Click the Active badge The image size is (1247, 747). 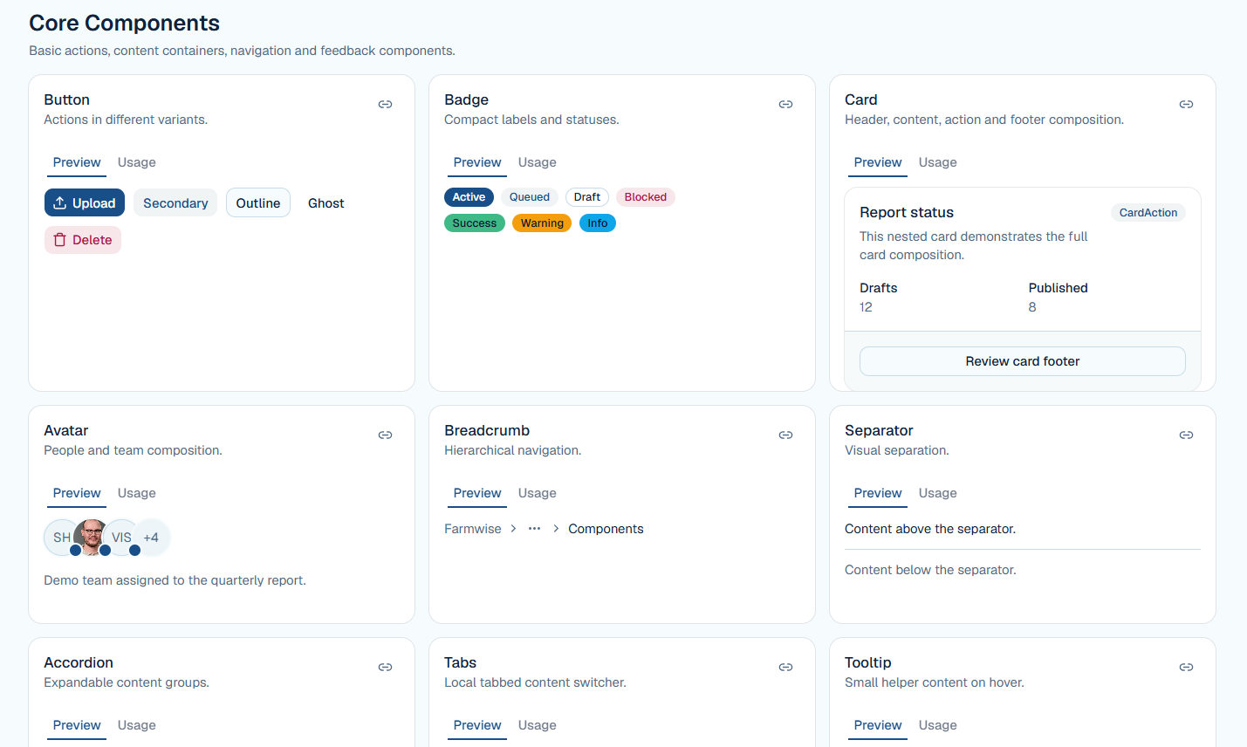(469, 197)
